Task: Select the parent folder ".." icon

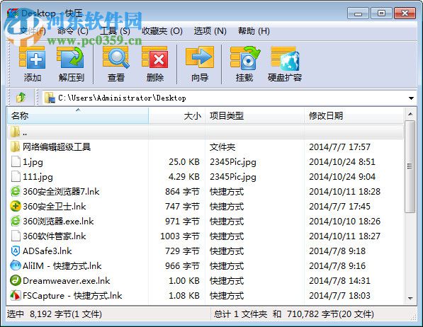Action: 15,132
